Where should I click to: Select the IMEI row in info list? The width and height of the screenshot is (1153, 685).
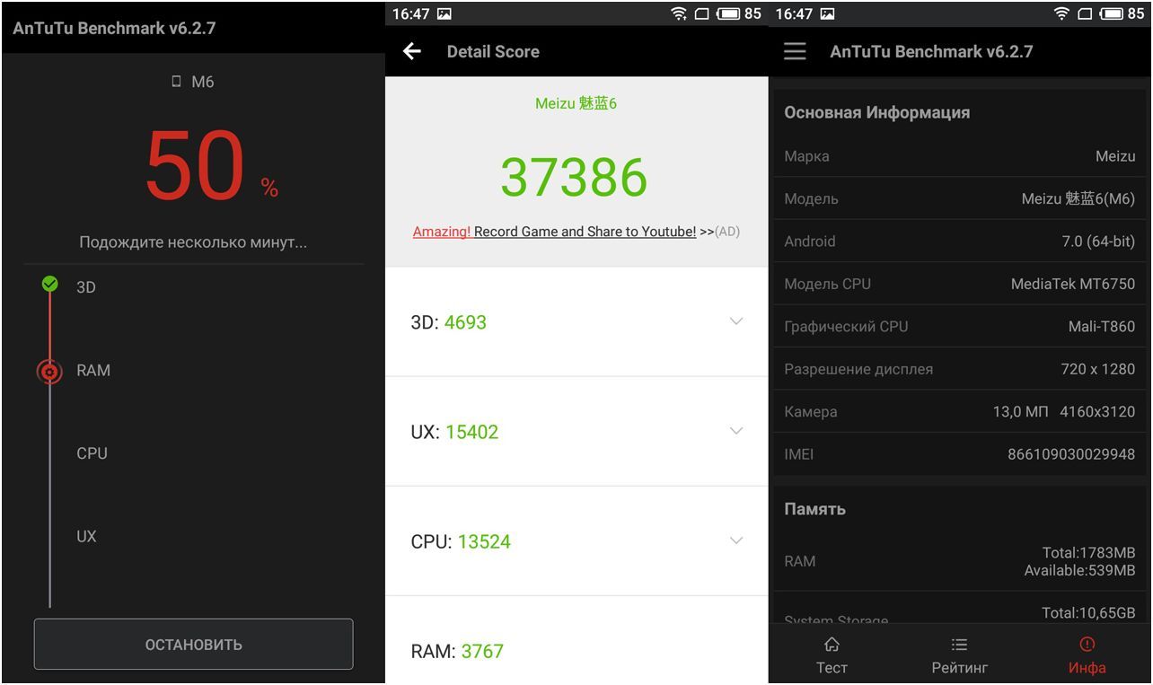tap(959, 454)
